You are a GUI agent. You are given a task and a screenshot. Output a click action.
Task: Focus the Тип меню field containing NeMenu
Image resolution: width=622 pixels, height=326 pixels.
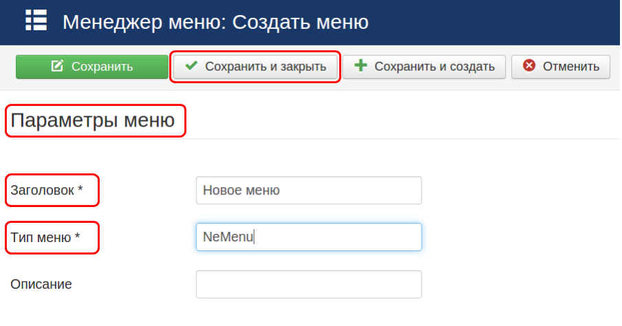coord(308,237)
